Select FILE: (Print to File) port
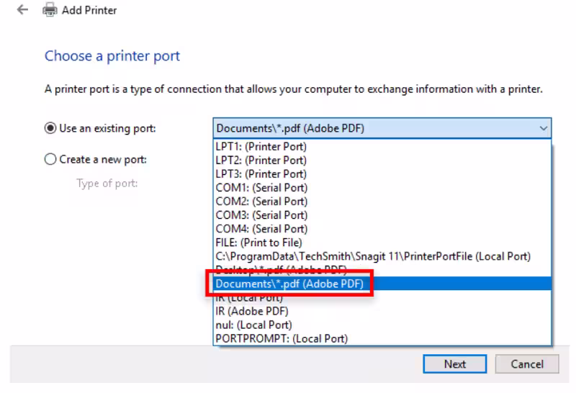 pyautogui.click(x=259, y=243)
